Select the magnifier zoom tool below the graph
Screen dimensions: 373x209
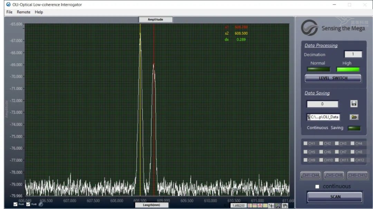pos(278,206)
